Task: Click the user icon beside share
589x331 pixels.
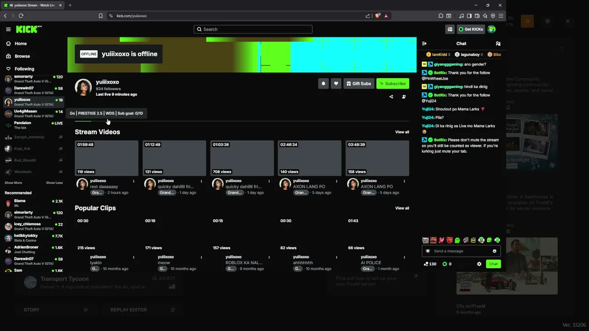Action: click(x=404, y=97)
